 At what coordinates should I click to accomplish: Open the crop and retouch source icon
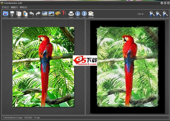(x=45, y=14)
